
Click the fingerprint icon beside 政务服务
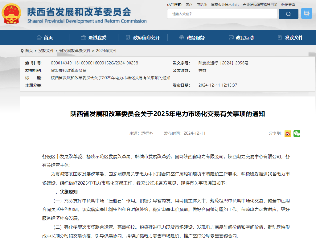(x=182, y=37)
